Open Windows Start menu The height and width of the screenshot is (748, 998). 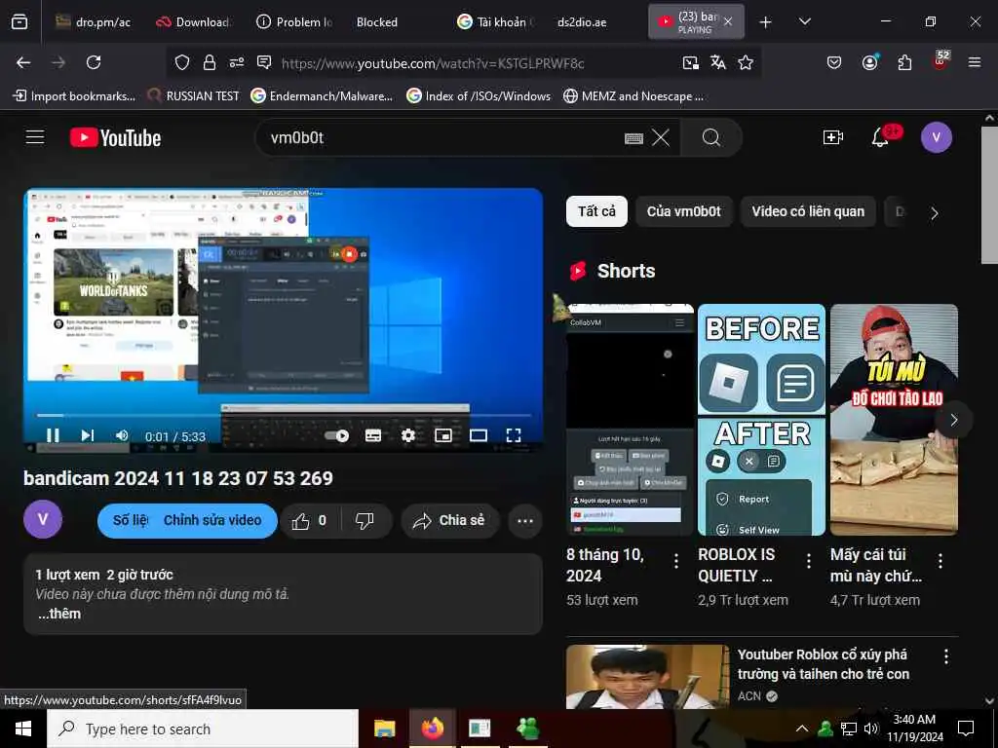[x=23, y=729]
